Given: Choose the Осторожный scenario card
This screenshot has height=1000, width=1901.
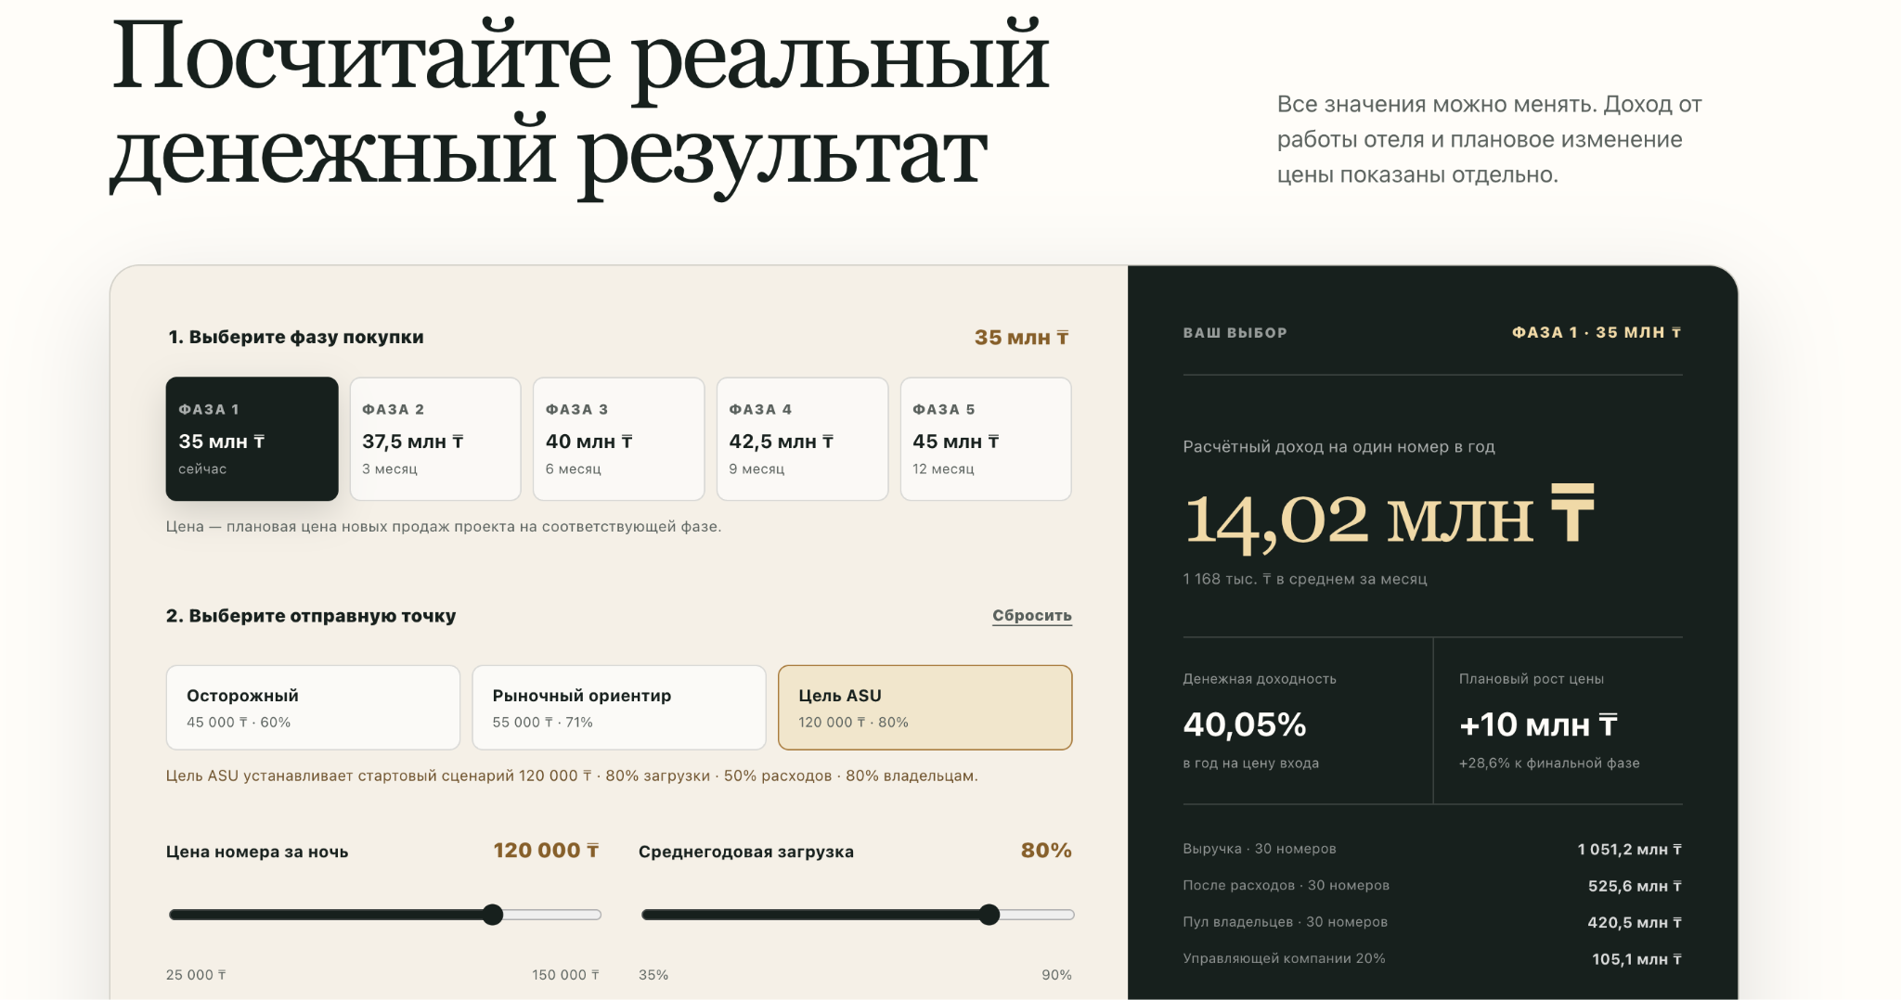Looking at the screenshot, I should pos(313,707).
